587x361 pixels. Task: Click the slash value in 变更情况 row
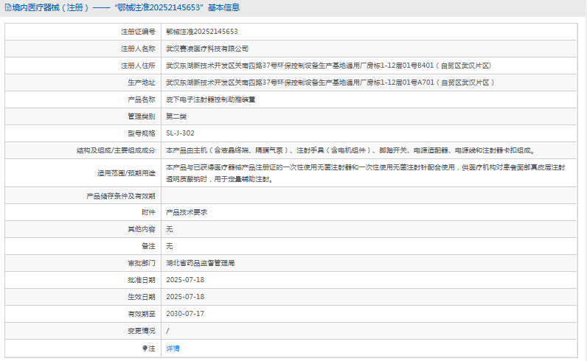point(167,331)
